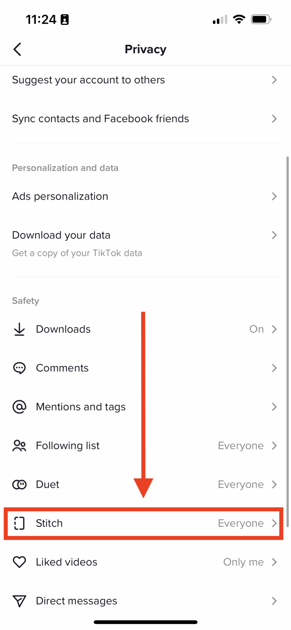Tap the back arrow icon

[x=18, y=49]
